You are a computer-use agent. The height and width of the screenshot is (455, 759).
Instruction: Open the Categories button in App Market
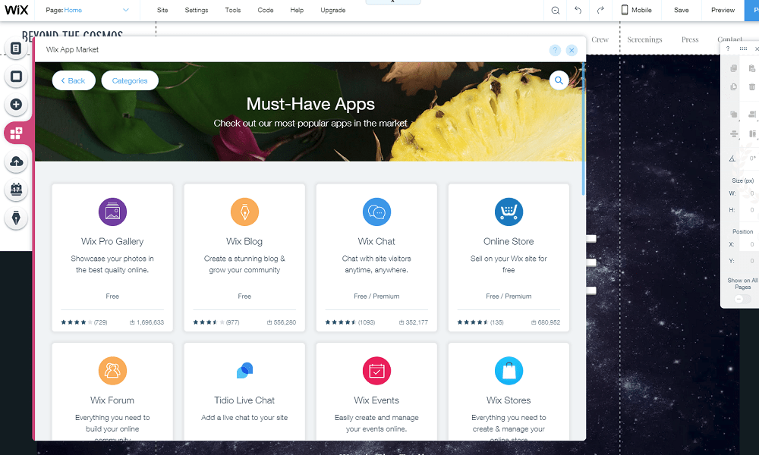coord(130,80)
